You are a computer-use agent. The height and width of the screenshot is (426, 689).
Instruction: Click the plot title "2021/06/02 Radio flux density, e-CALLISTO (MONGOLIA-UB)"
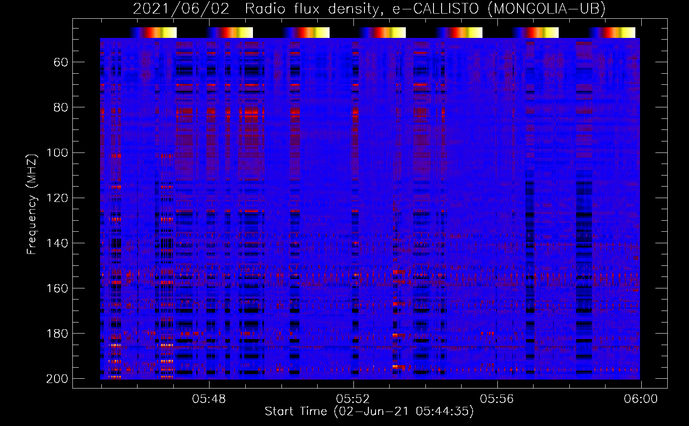click(369, 9)
